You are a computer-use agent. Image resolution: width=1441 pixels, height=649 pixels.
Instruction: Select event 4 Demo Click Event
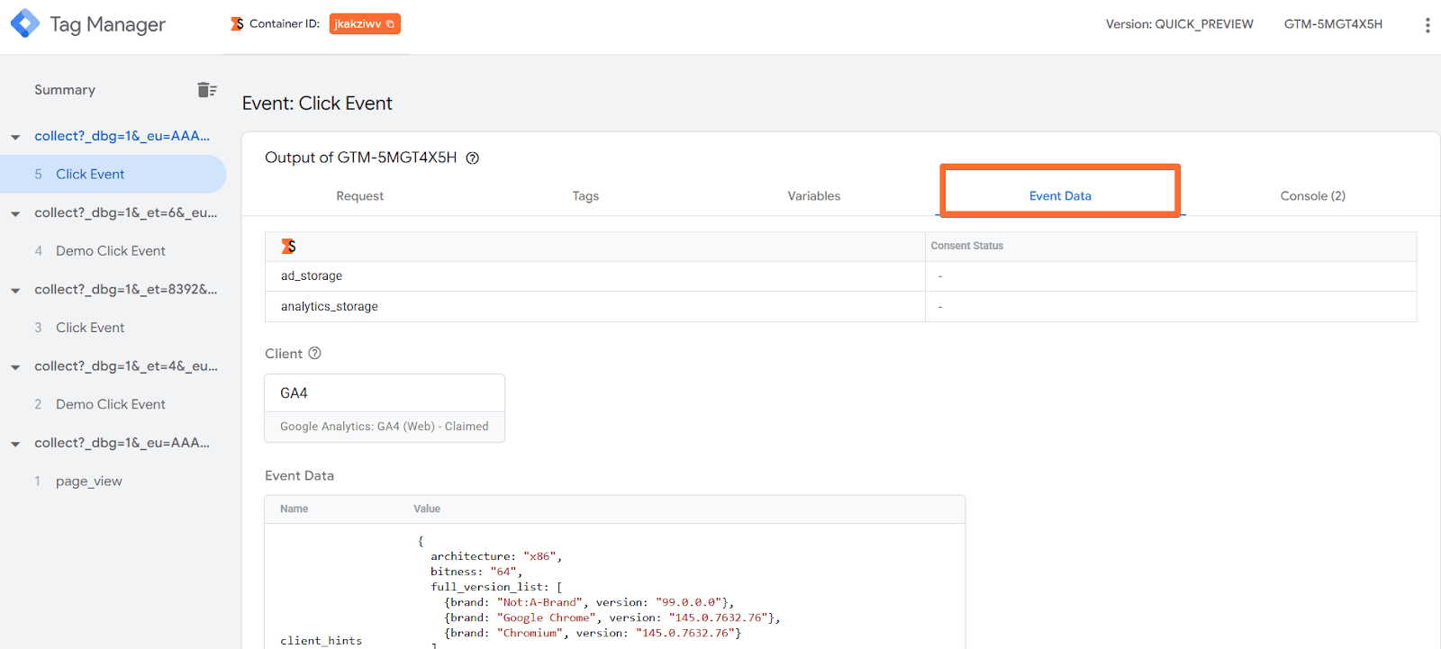click(x=113, y=251)
